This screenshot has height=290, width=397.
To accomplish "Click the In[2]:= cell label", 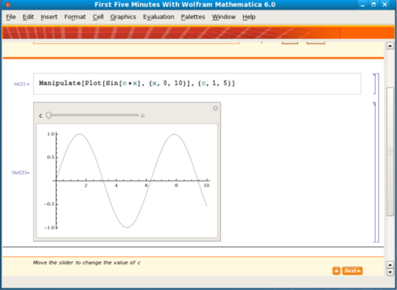I will tap(22, 84).
